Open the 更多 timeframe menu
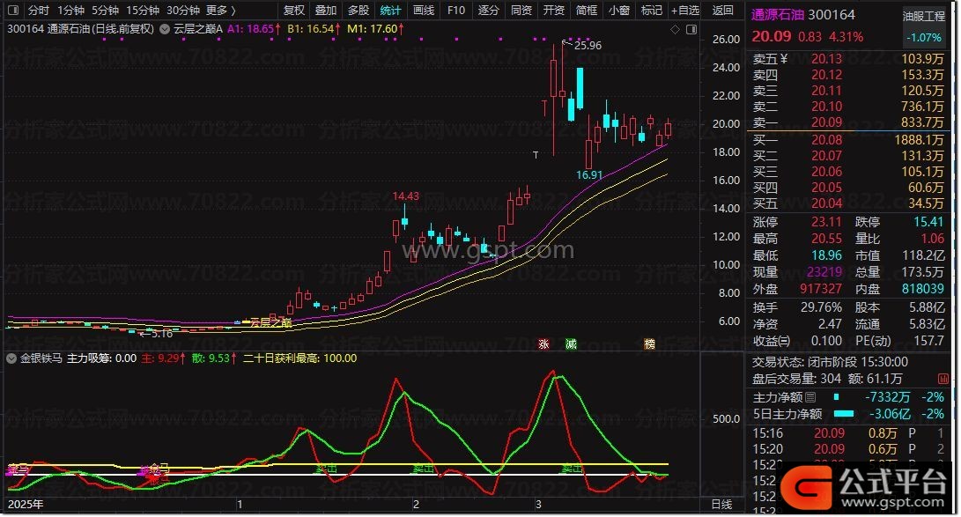Viewport: 961px width, 517px height. pos(220,11)
